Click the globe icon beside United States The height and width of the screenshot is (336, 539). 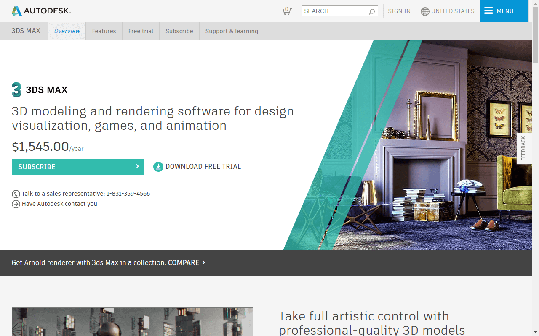click(x=425, y=11)
